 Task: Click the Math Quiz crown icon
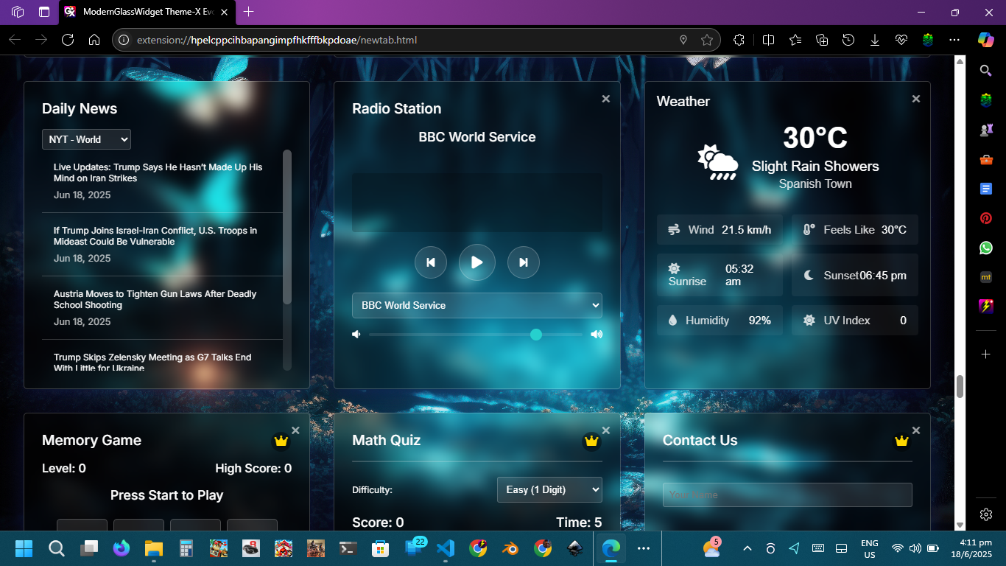tap(591, 441)
